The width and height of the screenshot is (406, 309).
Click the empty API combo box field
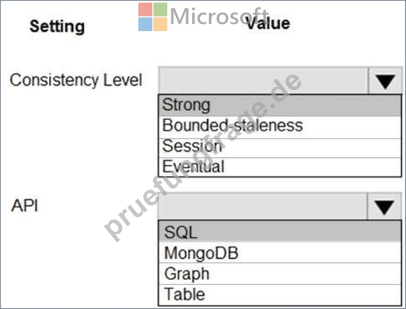point(263,207)
